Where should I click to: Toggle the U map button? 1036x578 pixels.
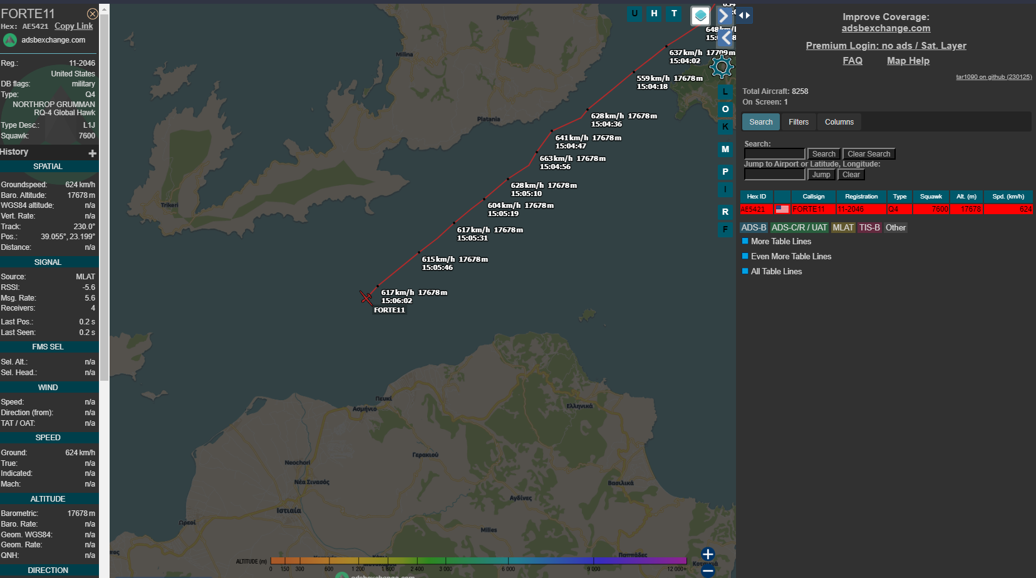point(635,14)
